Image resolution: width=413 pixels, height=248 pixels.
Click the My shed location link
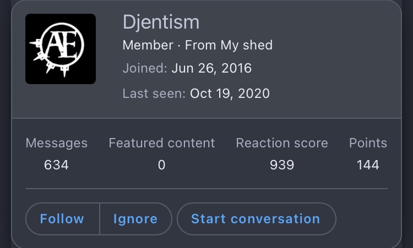247,45
